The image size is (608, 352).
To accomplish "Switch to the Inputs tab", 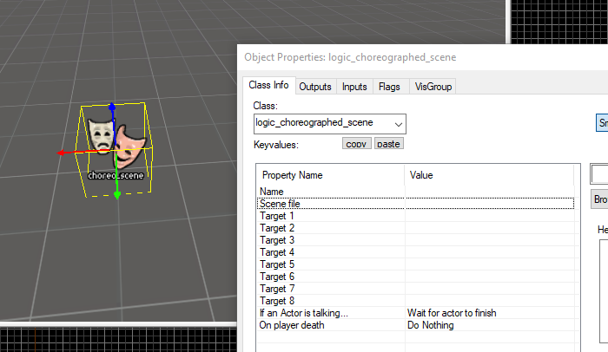I will [354, 87].
